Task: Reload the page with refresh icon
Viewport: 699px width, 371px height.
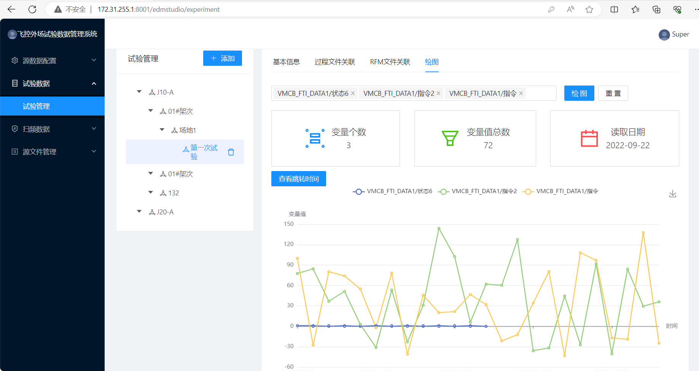Action: pyautogui.click(x=32, y=10)
